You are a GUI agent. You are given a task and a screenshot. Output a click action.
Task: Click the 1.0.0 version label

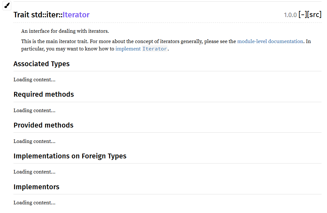click(x=290, y=15)
